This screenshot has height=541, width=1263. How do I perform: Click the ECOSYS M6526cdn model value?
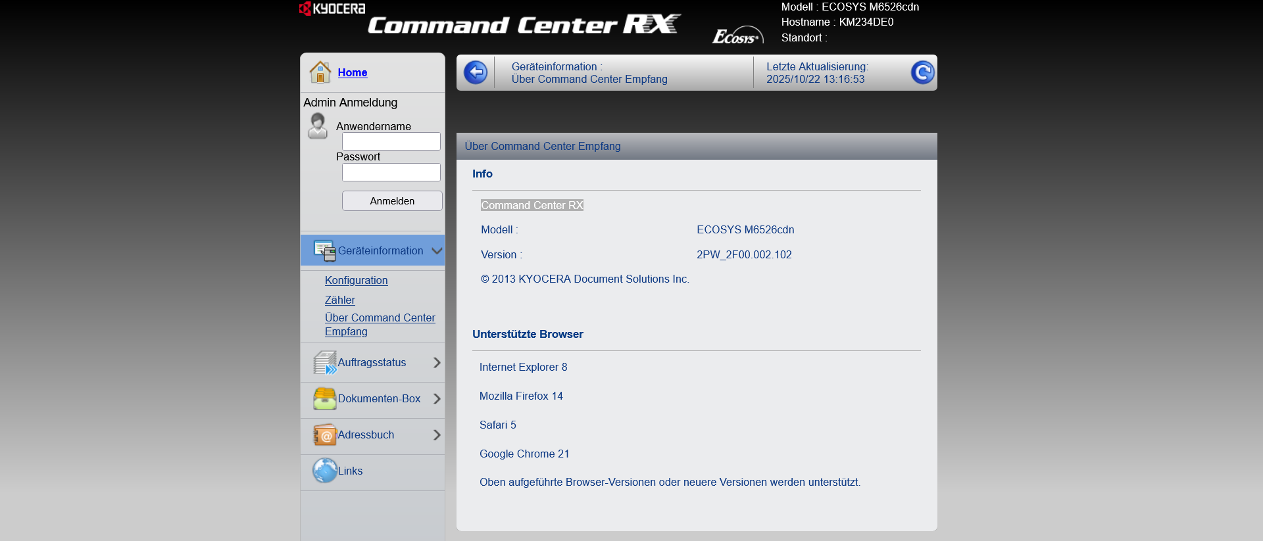point(745,229)
